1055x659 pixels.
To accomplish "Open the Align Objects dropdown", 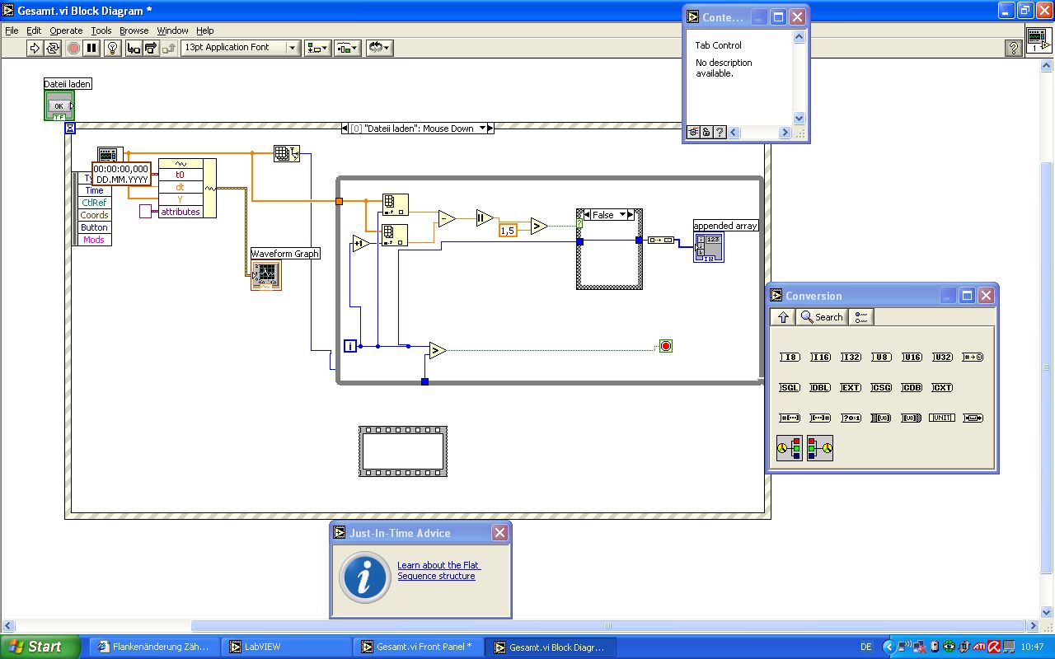I will (317, 48).
